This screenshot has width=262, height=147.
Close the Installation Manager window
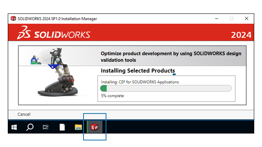pyautogui.click(x=246, y=18)
